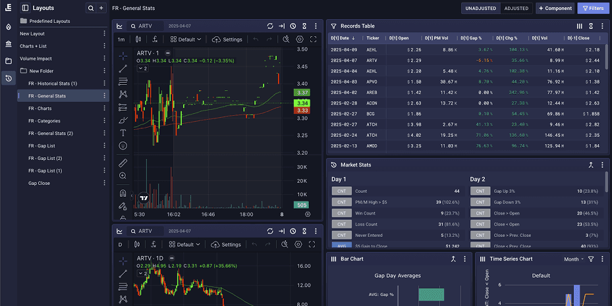The height and width of the screenshot is (306, 612).
Task: Open the flame icon in the left rail
Action: 9,27
